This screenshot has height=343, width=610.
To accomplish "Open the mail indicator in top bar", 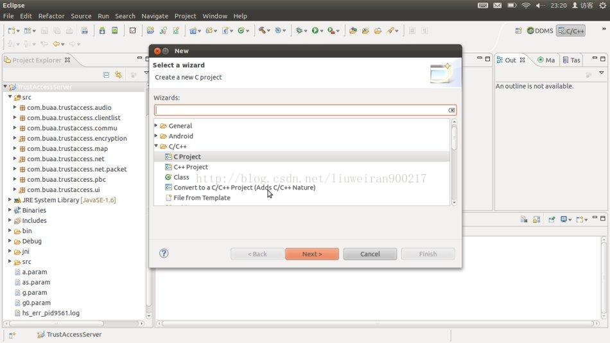I will [x=497, y=5].
